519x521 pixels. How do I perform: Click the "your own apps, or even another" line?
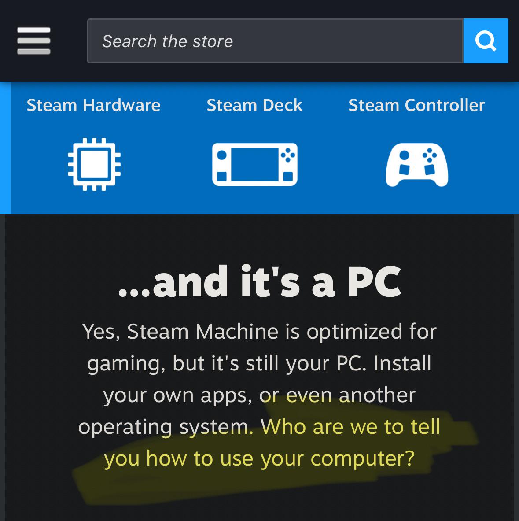pos(259,395)
